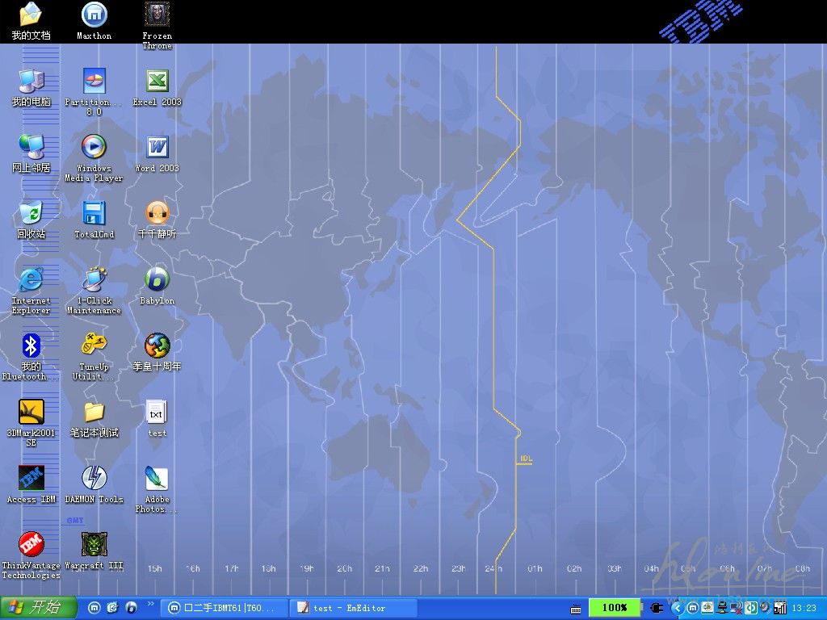827x620 pixels.
Task: Expand the quick launch overflow chevron
Action: (x=150, y=604)
